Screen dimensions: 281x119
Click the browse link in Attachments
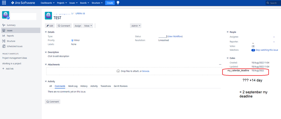click(146, 71)
